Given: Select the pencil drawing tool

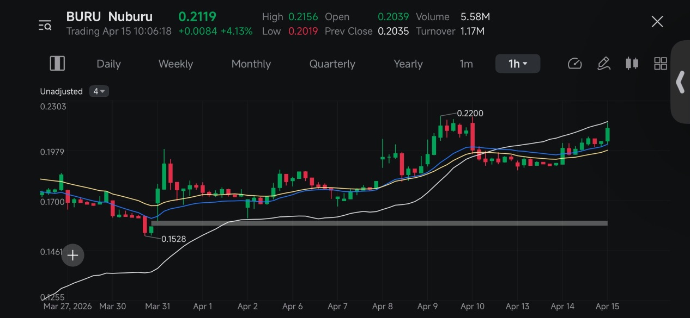Looking at the screenshot, I should tap(603, 64).
